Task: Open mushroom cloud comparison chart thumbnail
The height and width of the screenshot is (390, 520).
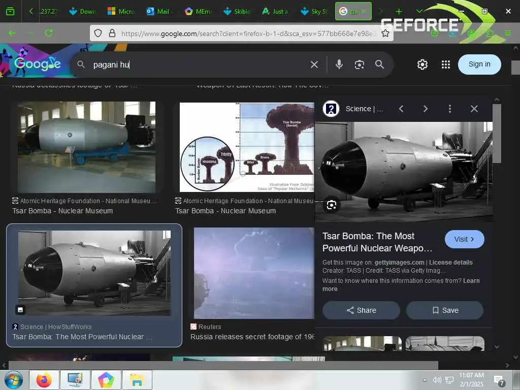Action: 247,147
